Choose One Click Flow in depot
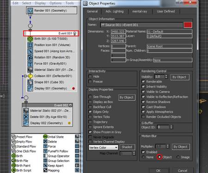Image resolution: width=208 pixels, height=173 pixels. 24,151
